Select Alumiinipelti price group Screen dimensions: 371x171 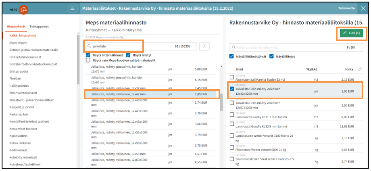click(x=18, y=43)
